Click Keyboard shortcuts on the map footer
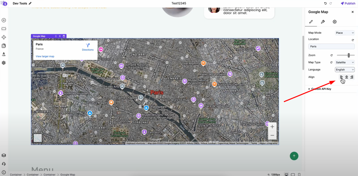This screenshot has height=176, width=358. click(136, 143)
